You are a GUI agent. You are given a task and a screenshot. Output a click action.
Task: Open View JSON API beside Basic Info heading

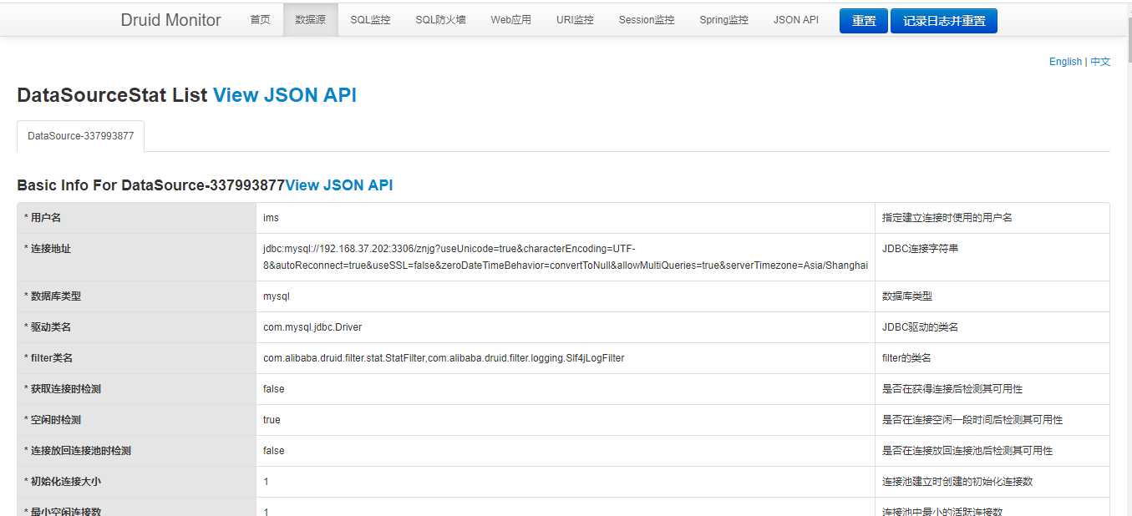[x=338, y=185]
